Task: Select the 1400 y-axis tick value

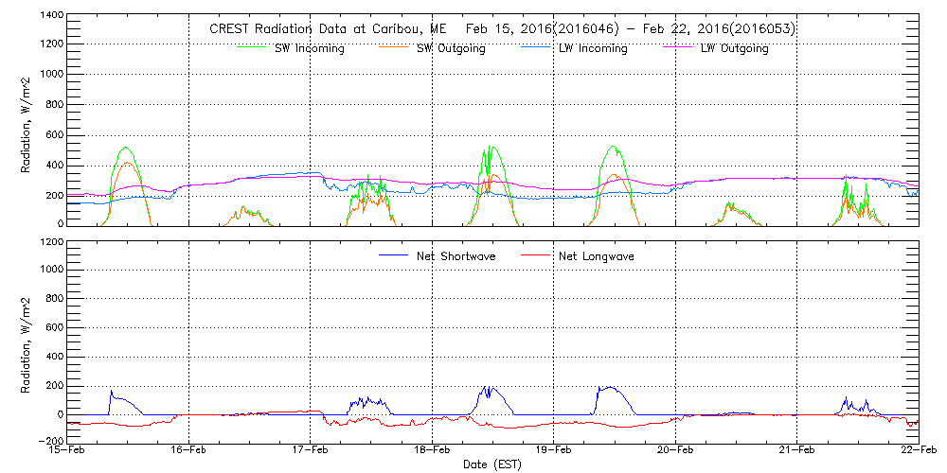Action: 51,16
